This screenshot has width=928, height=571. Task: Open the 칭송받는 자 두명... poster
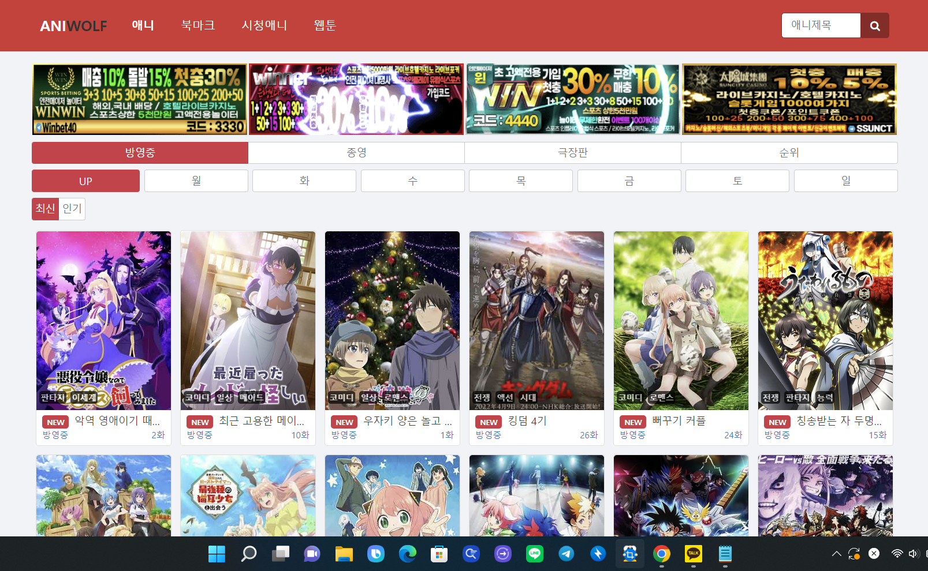[x=825, y=321]
